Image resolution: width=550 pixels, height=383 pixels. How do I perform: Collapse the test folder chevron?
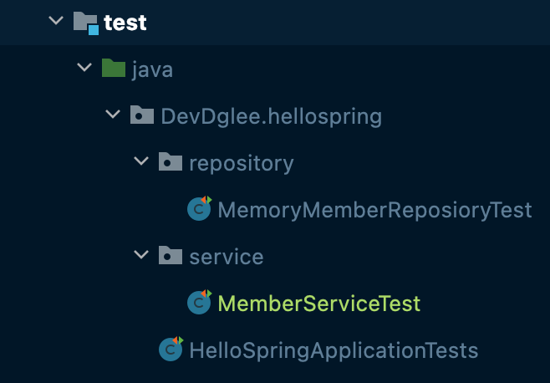[x=56, y=21]
